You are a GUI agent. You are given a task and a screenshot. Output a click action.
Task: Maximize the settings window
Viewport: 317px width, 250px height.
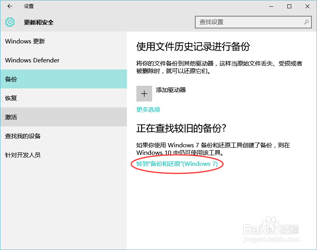pyautogui.click(x=289, y=6)
